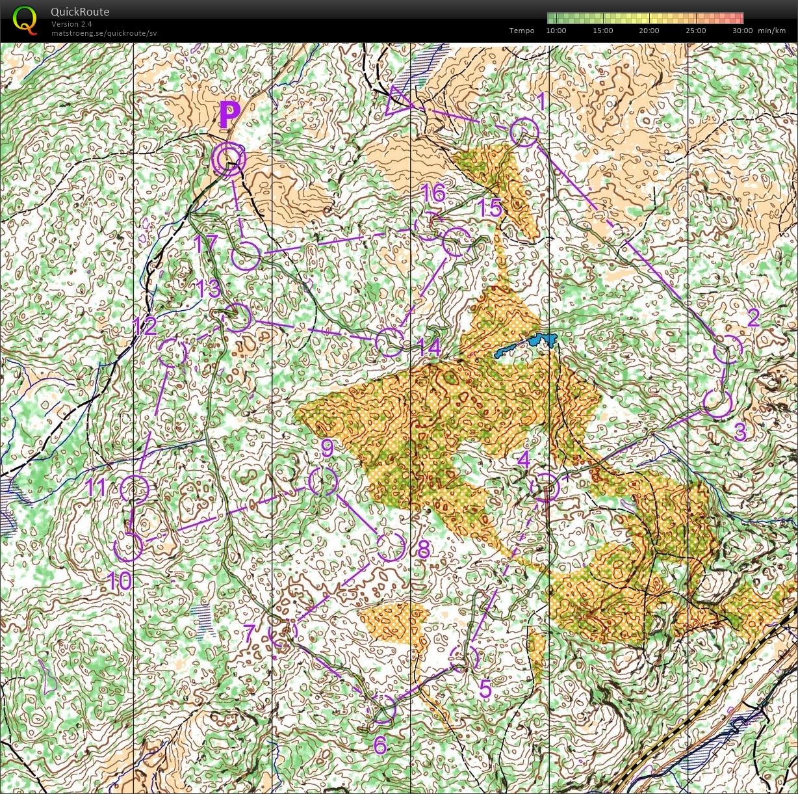
Task: Click the 30:00 tempo scale value
Action: tap(743, 31)
